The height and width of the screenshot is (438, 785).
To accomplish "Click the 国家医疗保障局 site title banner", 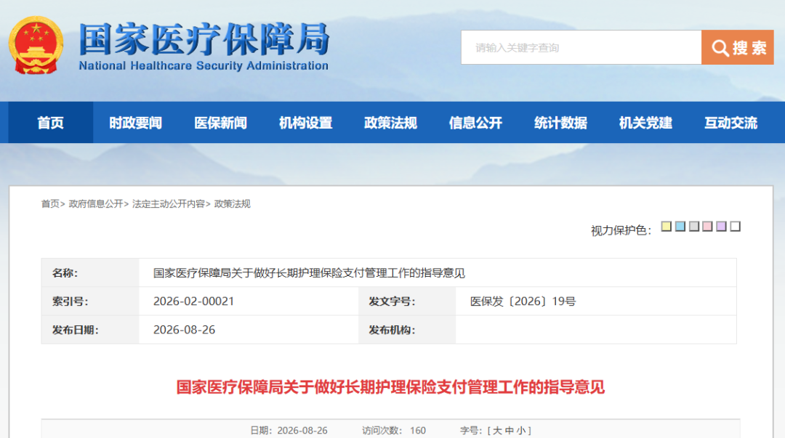I will click(x=204, y=39).
